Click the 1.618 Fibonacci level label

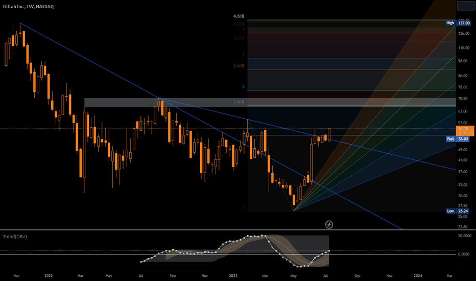click(239, 102)
